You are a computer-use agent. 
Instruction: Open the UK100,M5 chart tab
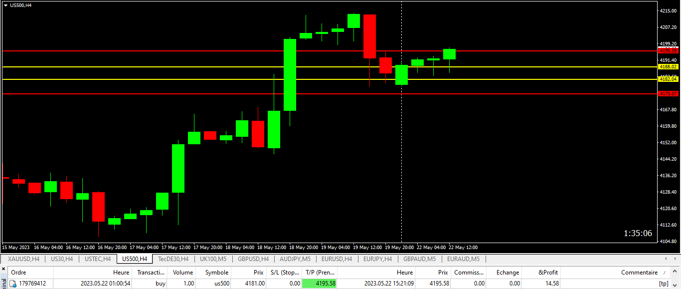[213, 259]
